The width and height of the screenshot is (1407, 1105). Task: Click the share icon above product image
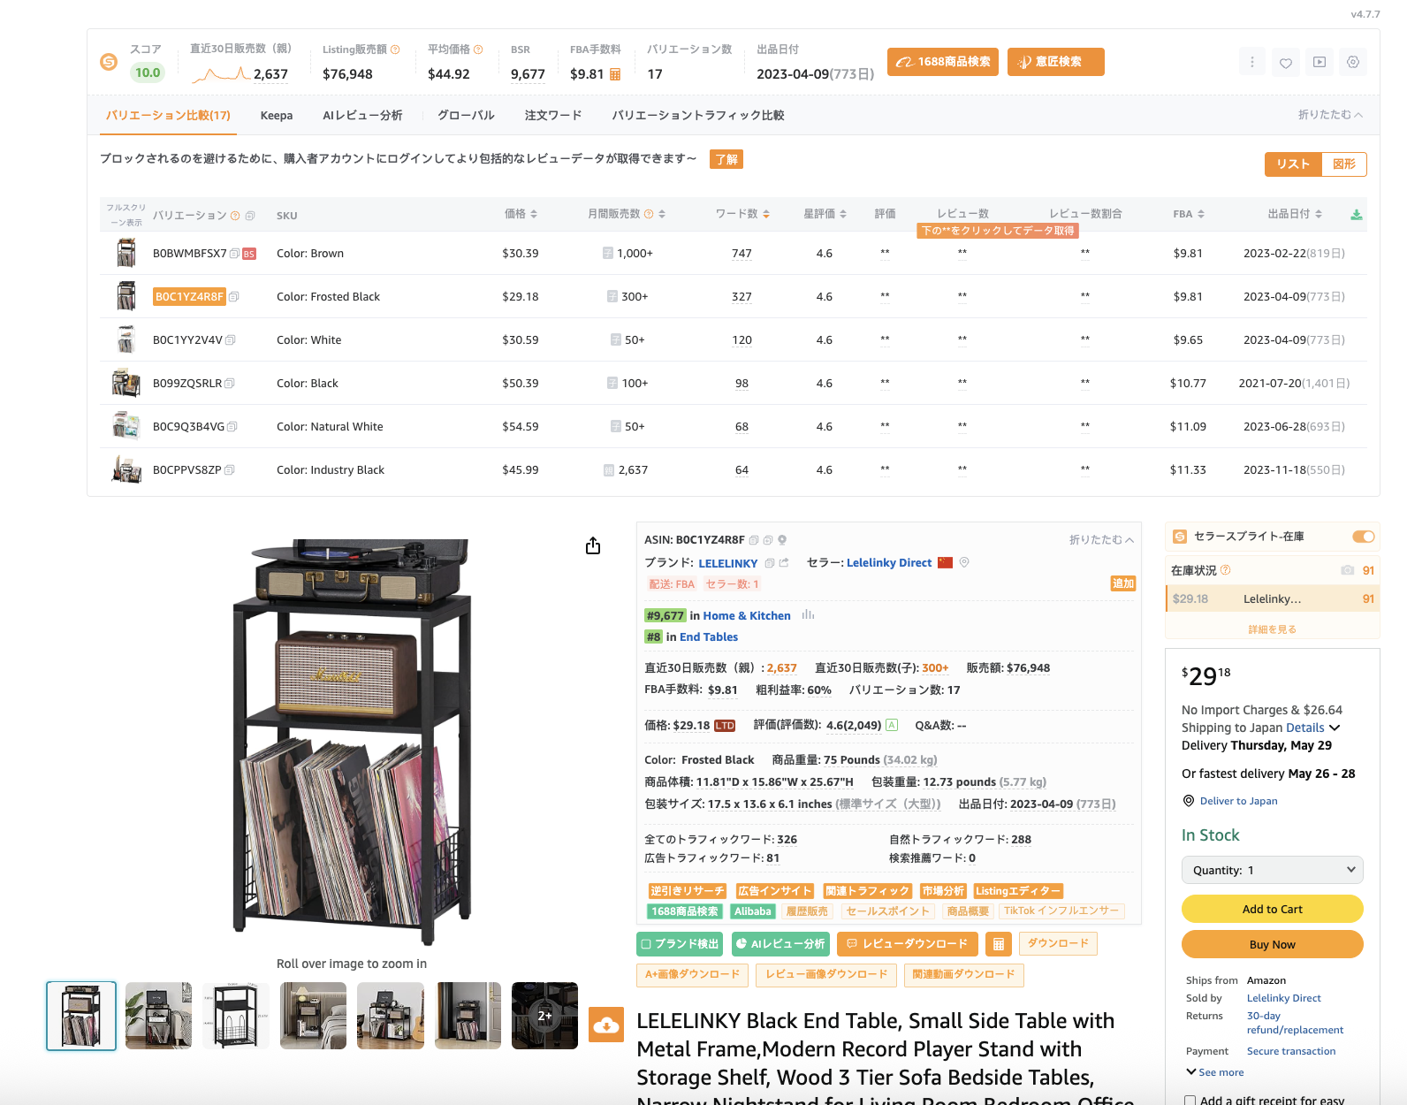coord(593,545)
